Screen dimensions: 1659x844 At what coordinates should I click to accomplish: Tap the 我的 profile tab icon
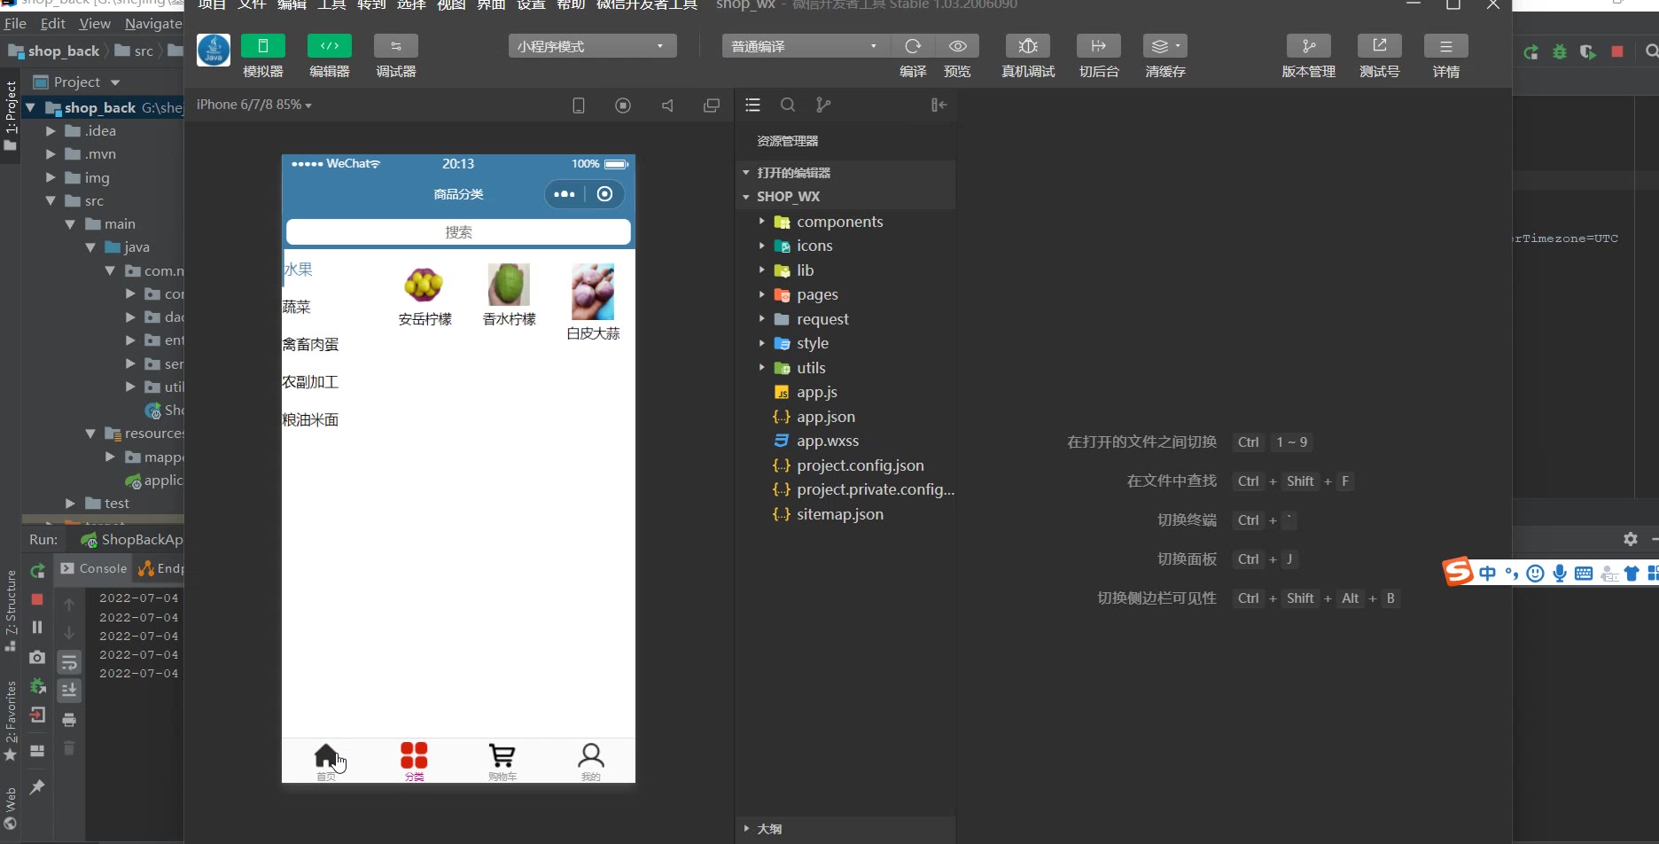tap(591, 755)
